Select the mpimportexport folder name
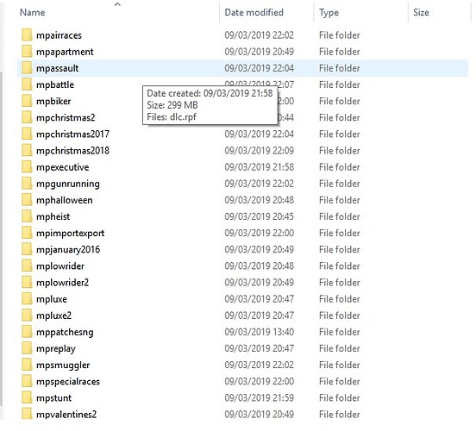The height and width of the screenshot is (431, 476). [70, 234]
